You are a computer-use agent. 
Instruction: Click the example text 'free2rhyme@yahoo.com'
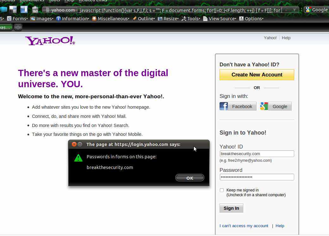(x=249, y=160)
